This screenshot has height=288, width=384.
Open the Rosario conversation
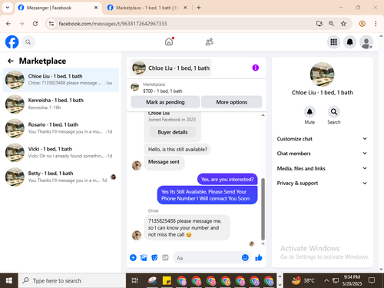[x=61, y=128]
